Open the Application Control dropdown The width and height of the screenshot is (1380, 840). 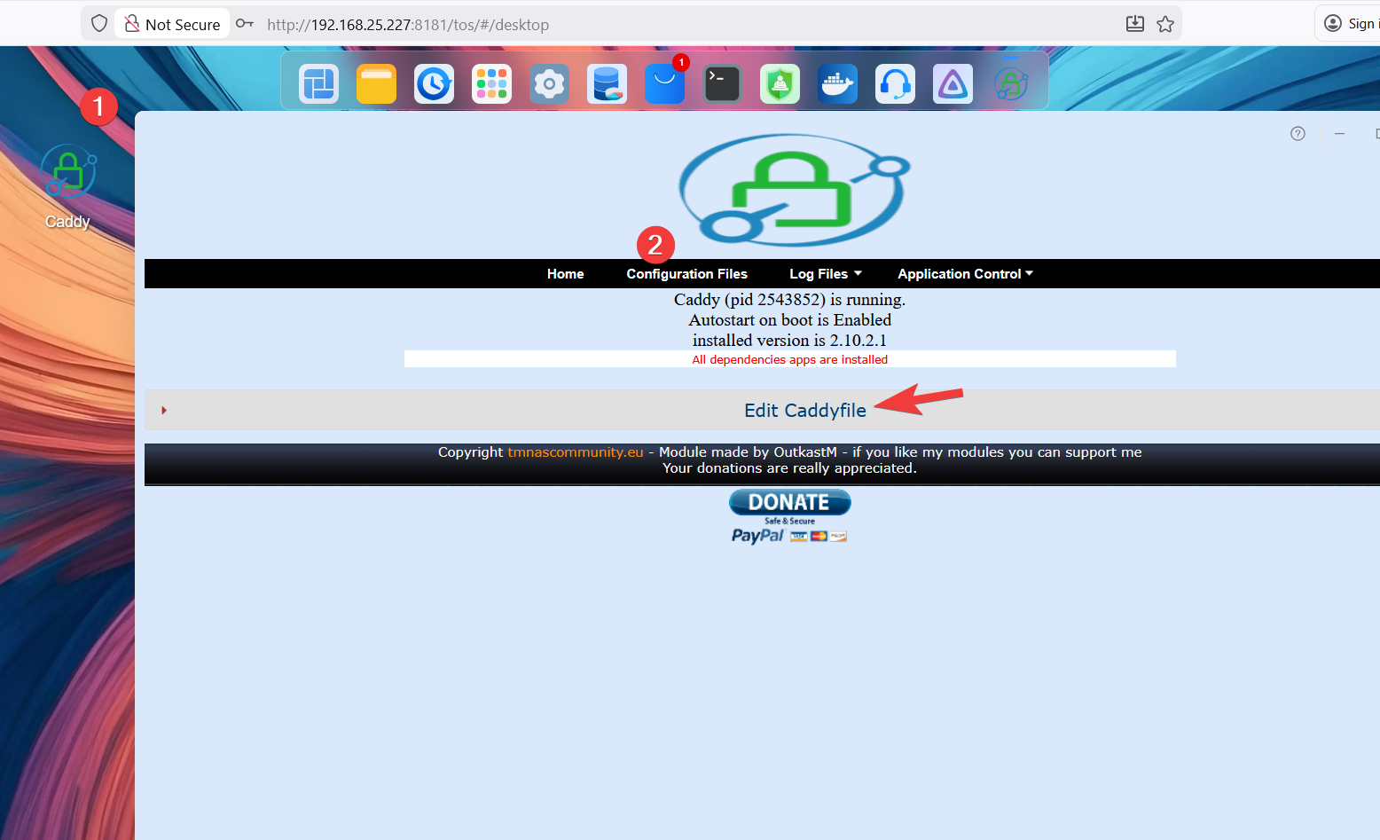(x=965, y=274)
